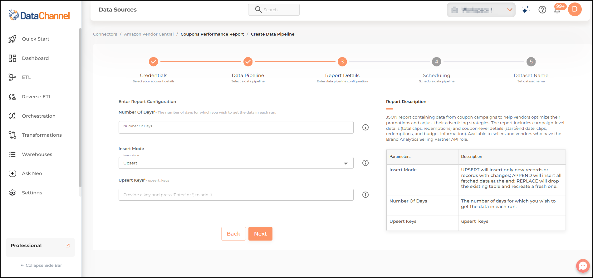Click the Back button

[x=233, y=234]
